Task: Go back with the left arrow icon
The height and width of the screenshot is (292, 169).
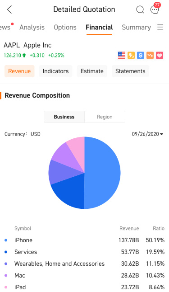Action: (x=9, y=9)
